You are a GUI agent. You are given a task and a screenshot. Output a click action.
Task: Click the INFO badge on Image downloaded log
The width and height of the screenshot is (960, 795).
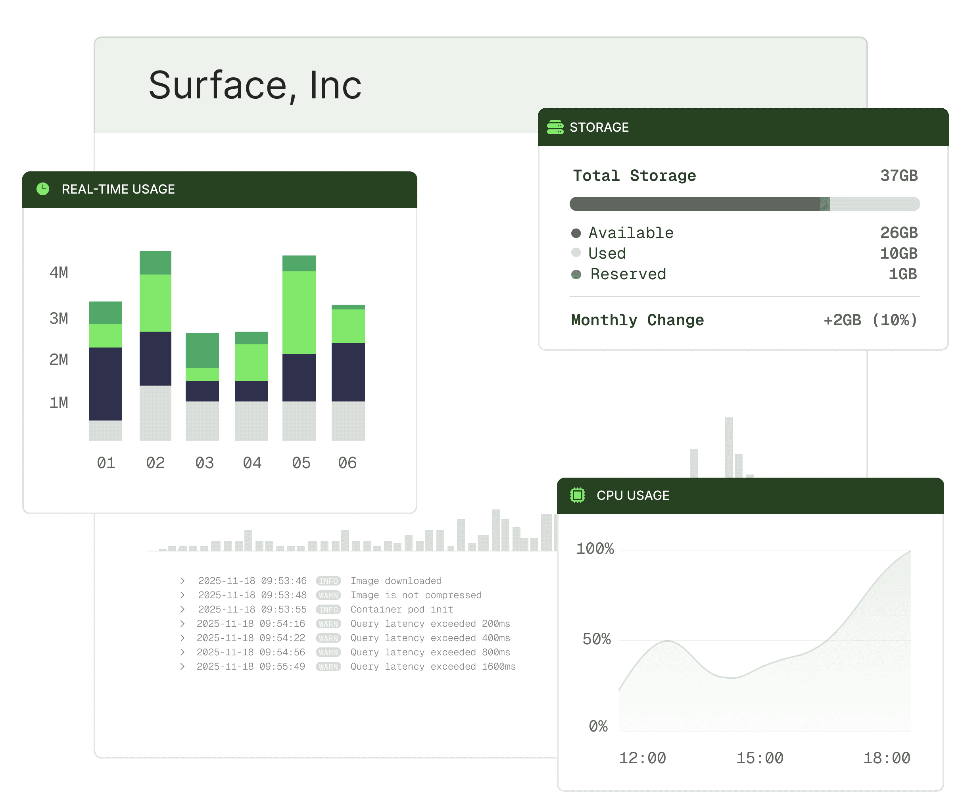tap(328, 581)
